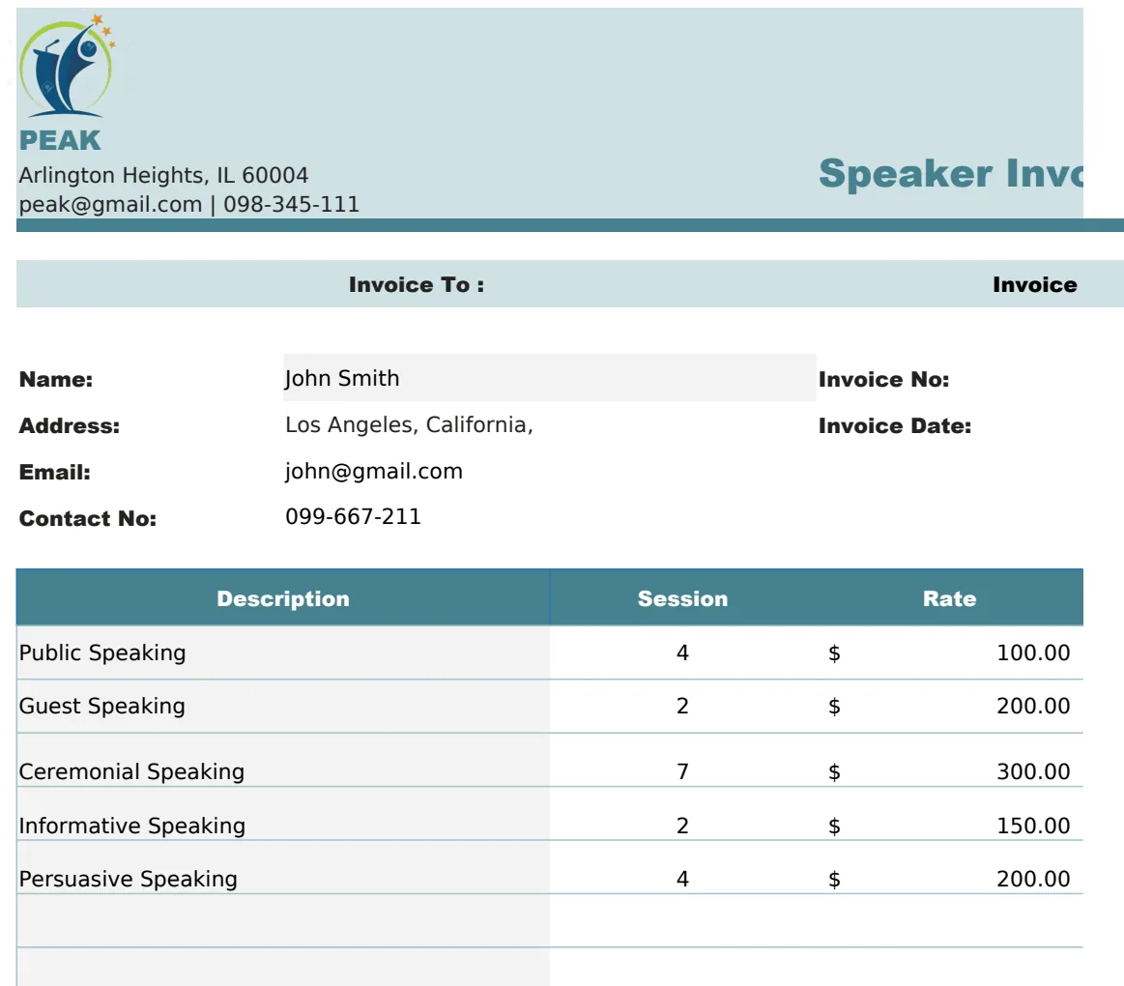The image size is (1124, 986).
Task: Click the 'Invoice Date:' label
Action: (895, 426)
